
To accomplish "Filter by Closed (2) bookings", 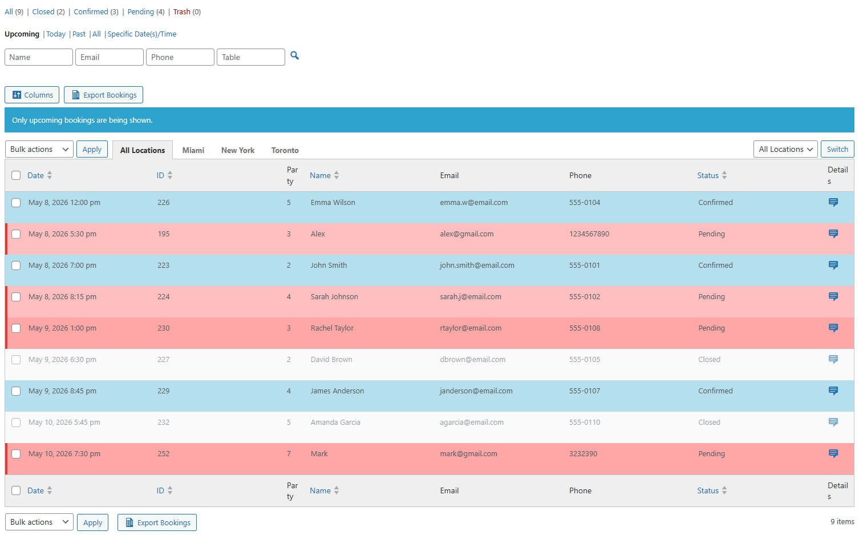I will pos(48,11).
